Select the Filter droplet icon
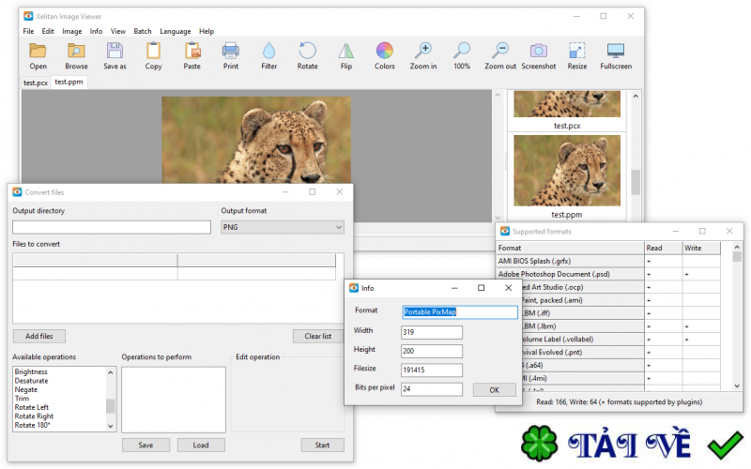The image size is (751, 469). (268, 51)
